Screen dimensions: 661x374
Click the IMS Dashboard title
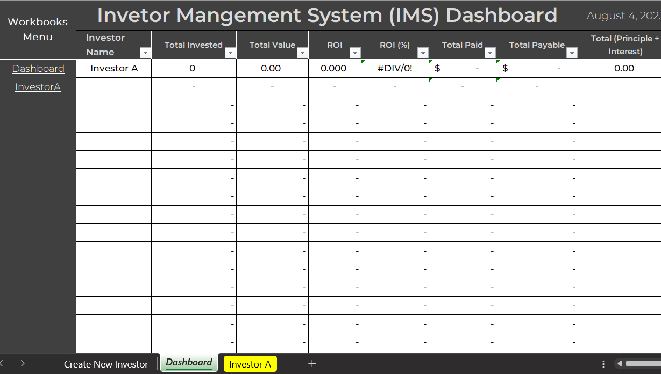click(x=327, y=16)
